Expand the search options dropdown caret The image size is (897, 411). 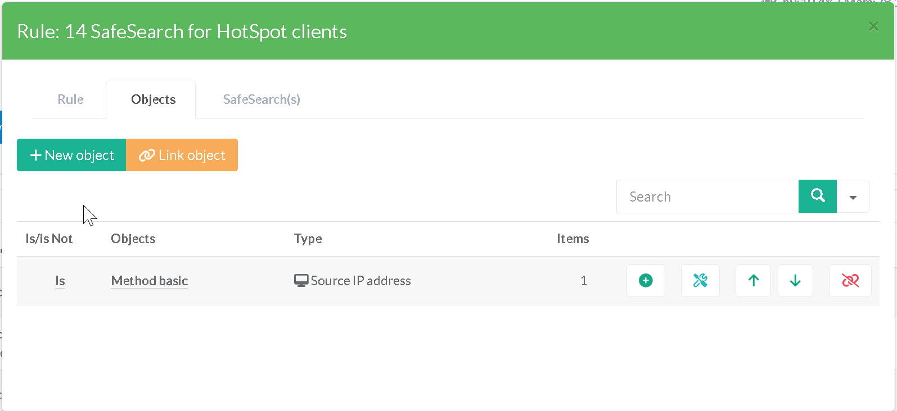pos(853,197)
